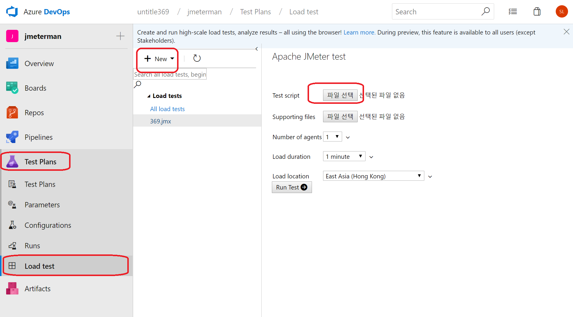Choose Supporting files
This screenshot has width=573, height=317.
coord(340,117)
